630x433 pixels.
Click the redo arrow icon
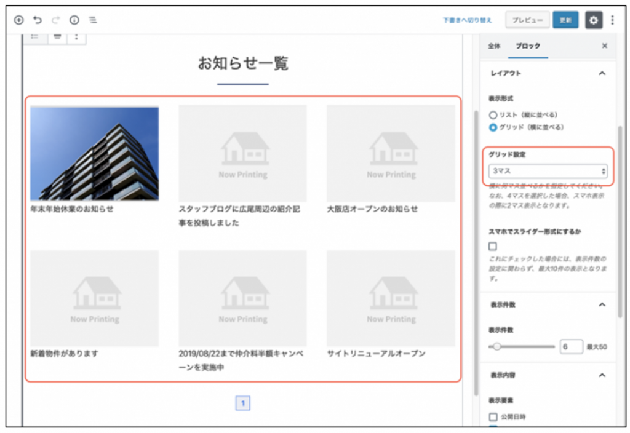point(56,20)
